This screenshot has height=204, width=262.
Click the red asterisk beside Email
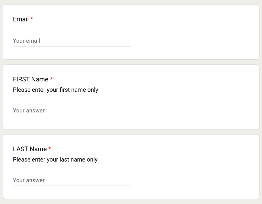32,19
